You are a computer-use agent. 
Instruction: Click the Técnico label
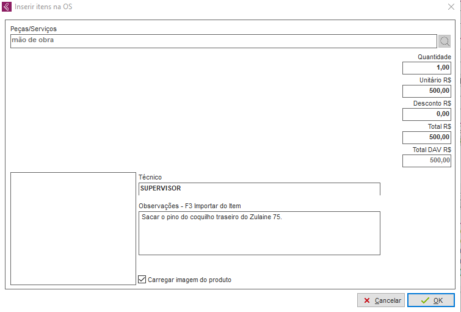(x=150, y=177)
